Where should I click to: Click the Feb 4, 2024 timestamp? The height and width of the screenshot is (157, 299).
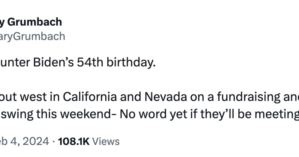(x=24, y=142)
